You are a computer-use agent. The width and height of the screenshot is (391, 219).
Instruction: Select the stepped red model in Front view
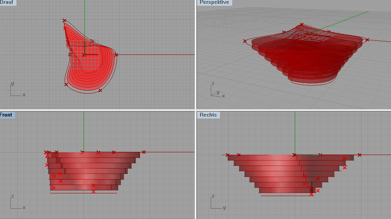tap(93, 172)
